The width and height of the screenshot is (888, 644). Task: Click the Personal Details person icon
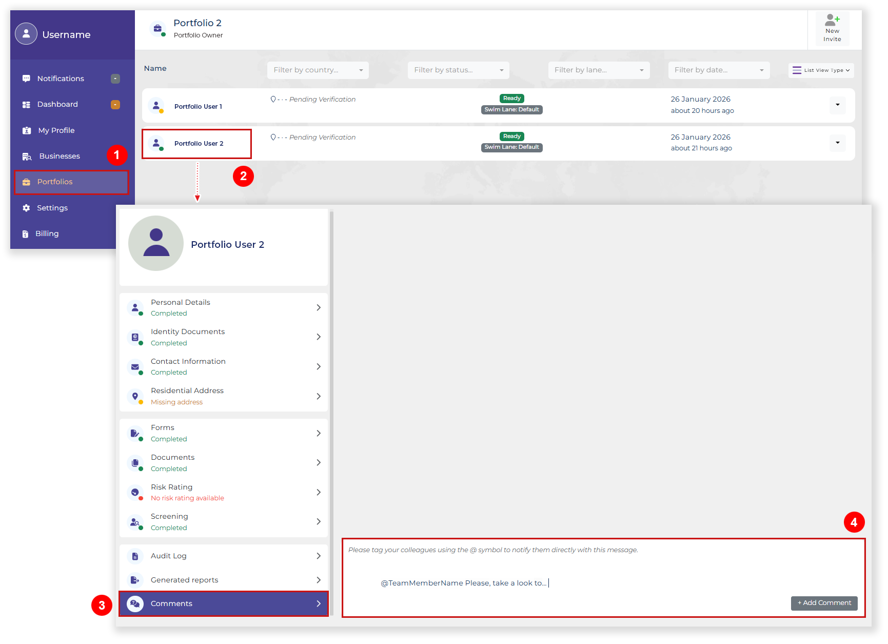(135, 308)
